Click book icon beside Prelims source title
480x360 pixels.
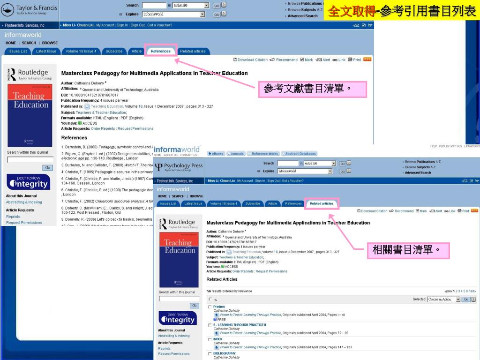coord(217,315)
